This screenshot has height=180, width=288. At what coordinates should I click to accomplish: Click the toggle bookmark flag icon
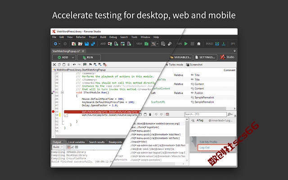(x=90, y=64)
